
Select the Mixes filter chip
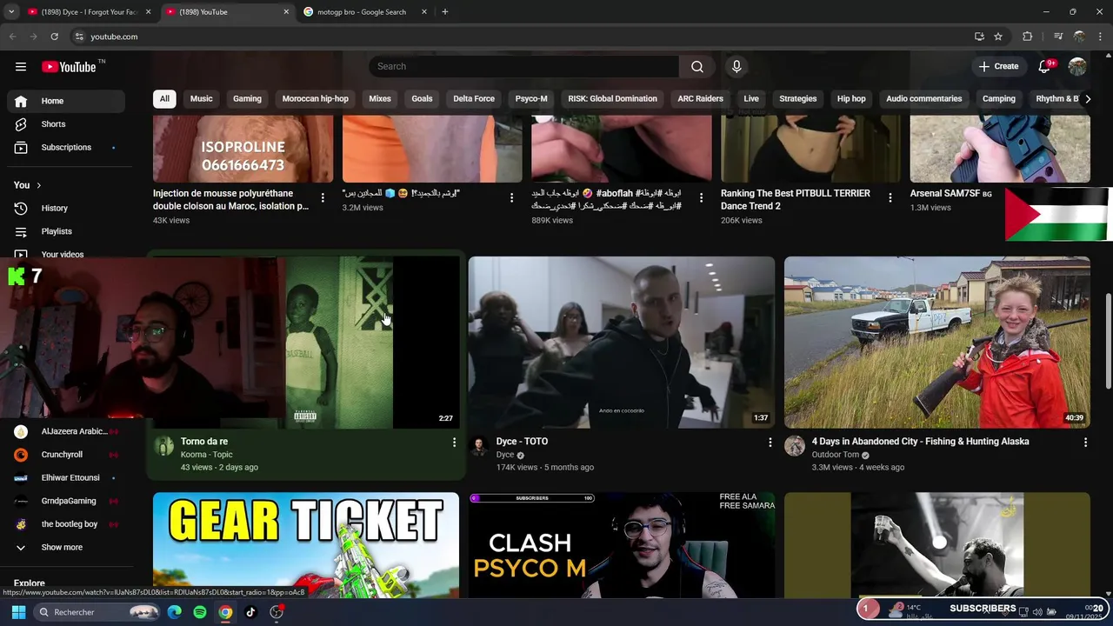380,99
